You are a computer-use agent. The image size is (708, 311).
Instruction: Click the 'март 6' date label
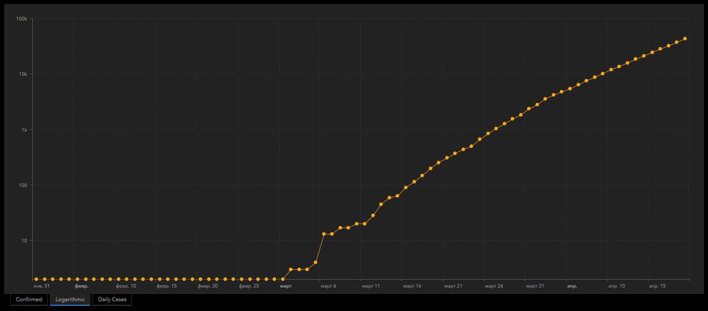[328, 286]
